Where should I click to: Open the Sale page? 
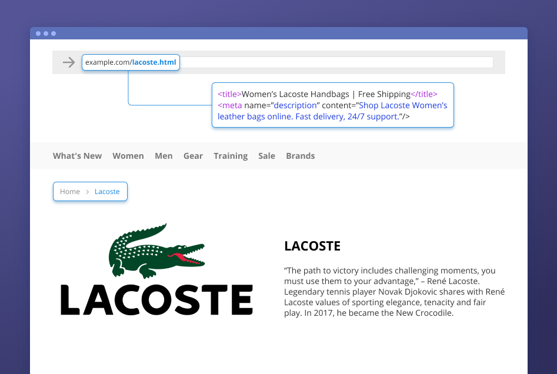(266, 156)
